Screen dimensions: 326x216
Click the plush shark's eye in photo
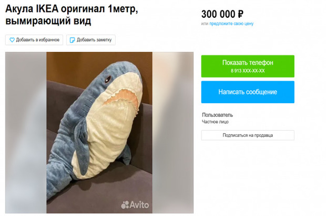[108, 79]
